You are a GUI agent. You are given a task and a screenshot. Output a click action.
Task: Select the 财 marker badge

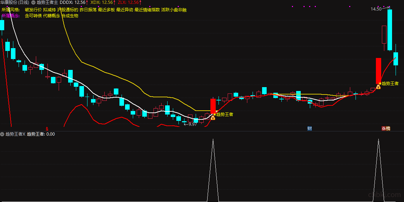310,128
